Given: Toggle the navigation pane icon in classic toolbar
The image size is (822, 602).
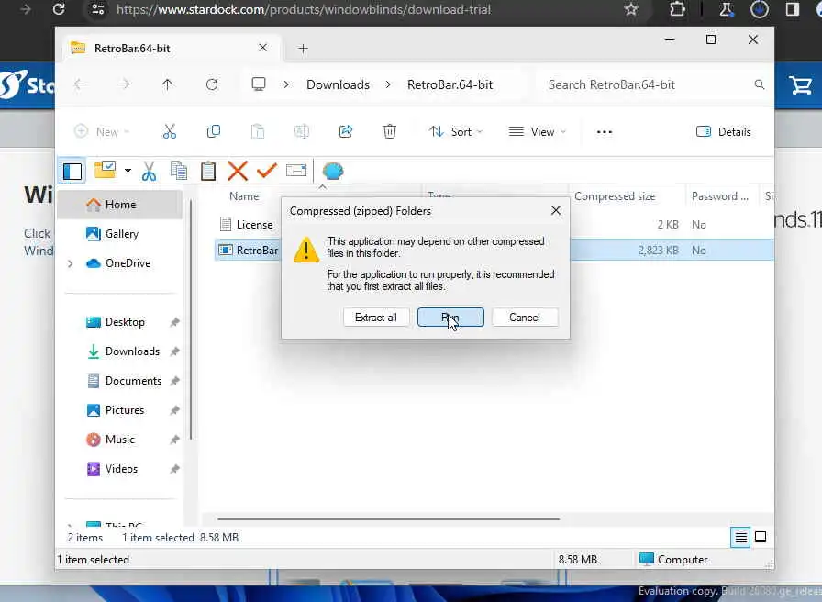Looking at the screenshot, I should [72, 171].
